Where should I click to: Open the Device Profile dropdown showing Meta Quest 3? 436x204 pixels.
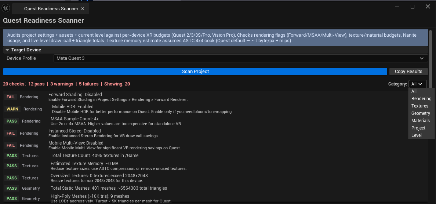[240, 58]
